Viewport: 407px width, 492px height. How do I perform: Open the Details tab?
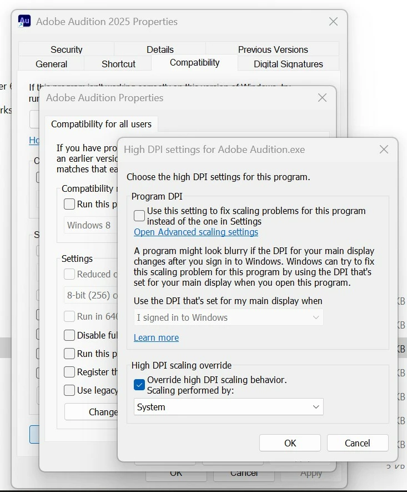[x=160, y=49]
